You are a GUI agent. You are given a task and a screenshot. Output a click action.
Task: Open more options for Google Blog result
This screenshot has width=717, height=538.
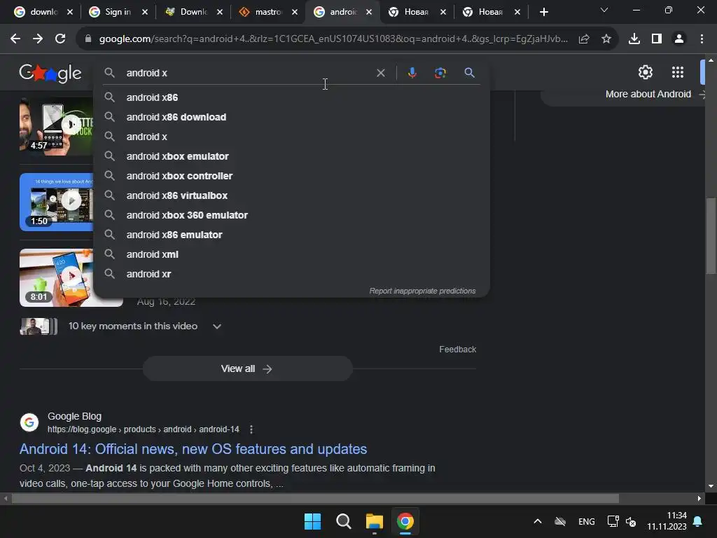pos(251,429)
